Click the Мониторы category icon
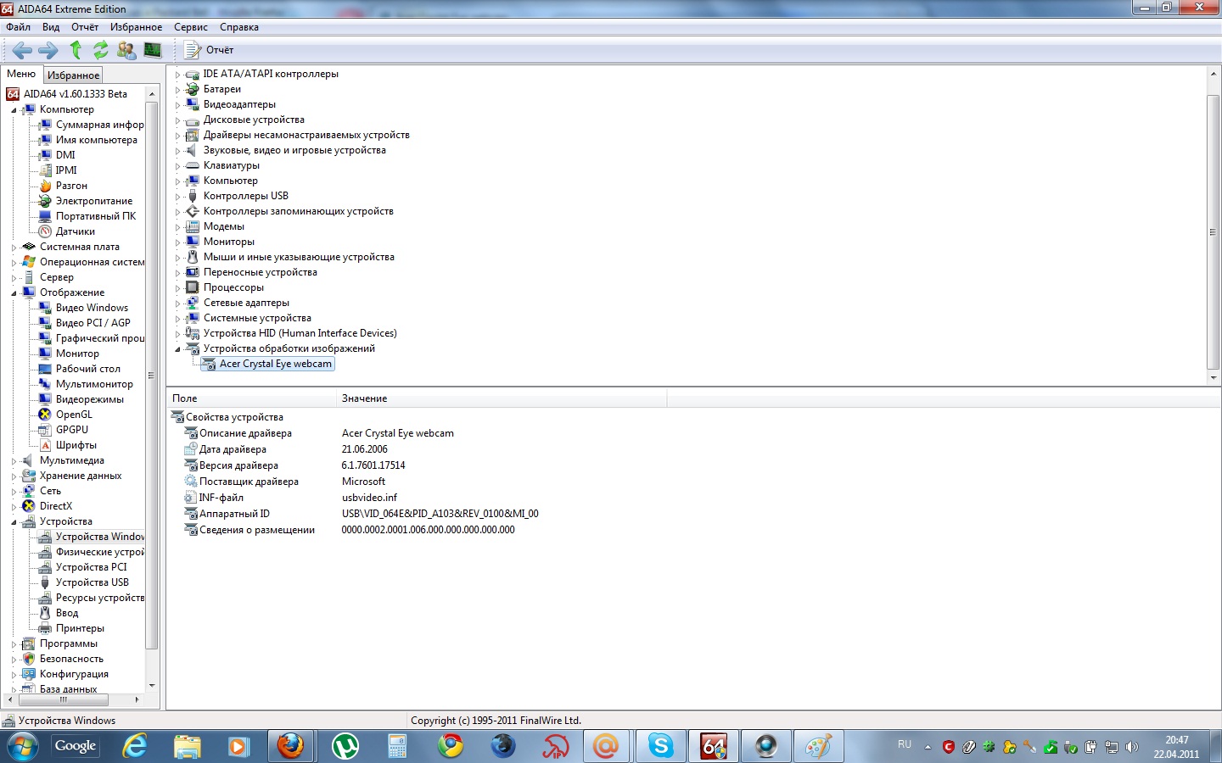 click(193, 242)
